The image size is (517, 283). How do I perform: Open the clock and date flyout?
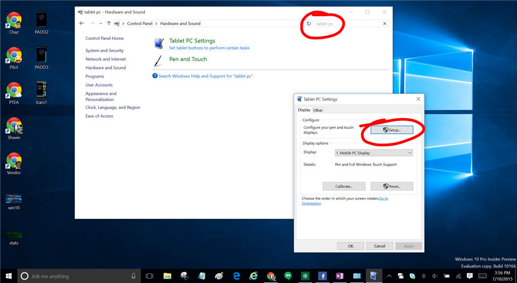coord(502,276)
